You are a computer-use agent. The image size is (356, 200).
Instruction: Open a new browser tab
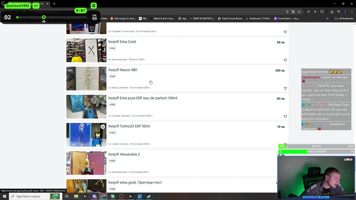[x=54, y=4]
